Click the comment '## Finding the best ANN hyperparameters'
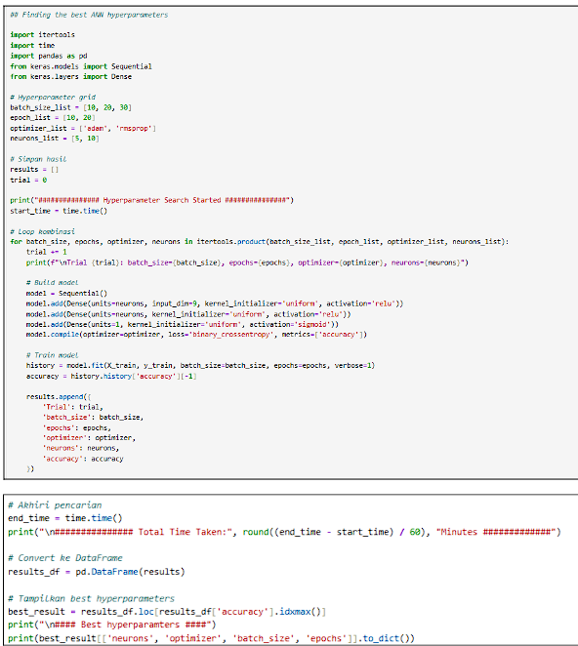 (89, 15)
